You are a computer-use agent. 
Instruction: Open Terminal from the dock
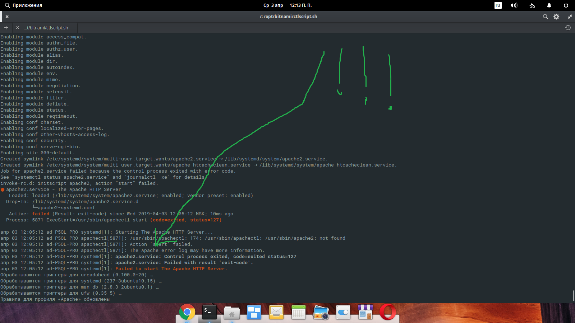point(209,312)
